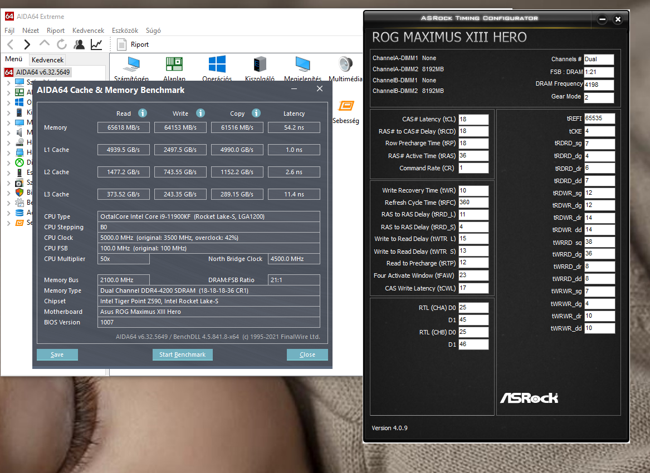Expand the first computer tree node
This screenshot has height=473, width=650.
click(x=9, y=82)
